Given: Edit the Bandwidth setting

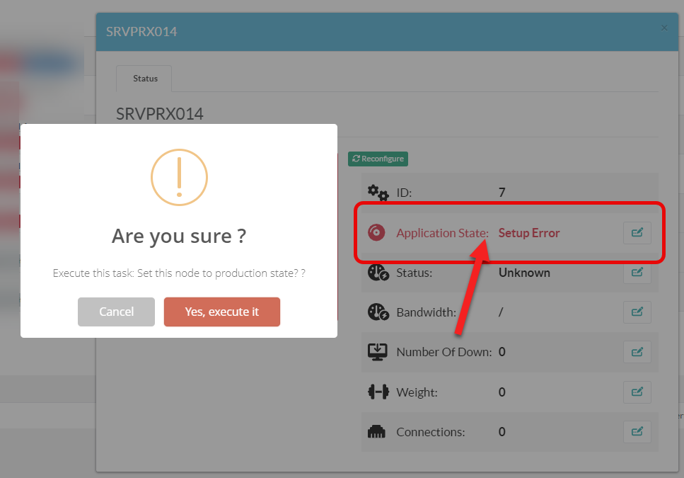Looking at the screenshot, I should [x=637, y=312].
